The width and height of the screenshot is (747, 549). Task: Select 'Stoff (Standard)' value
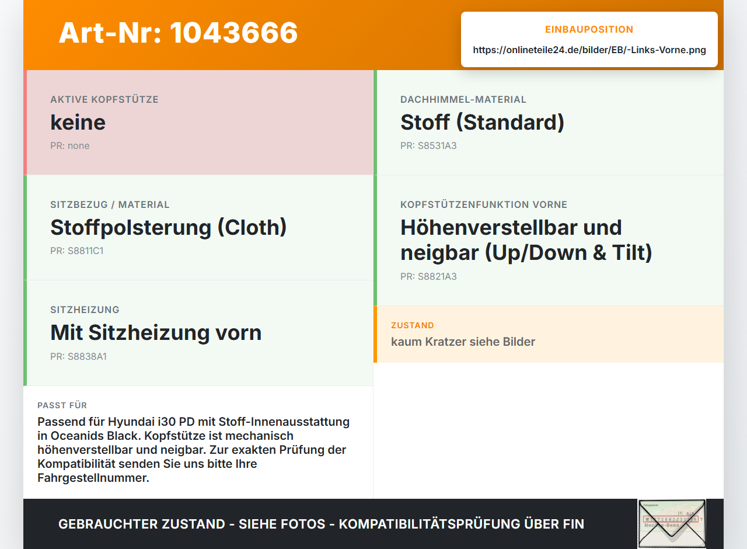pos(483,122)
